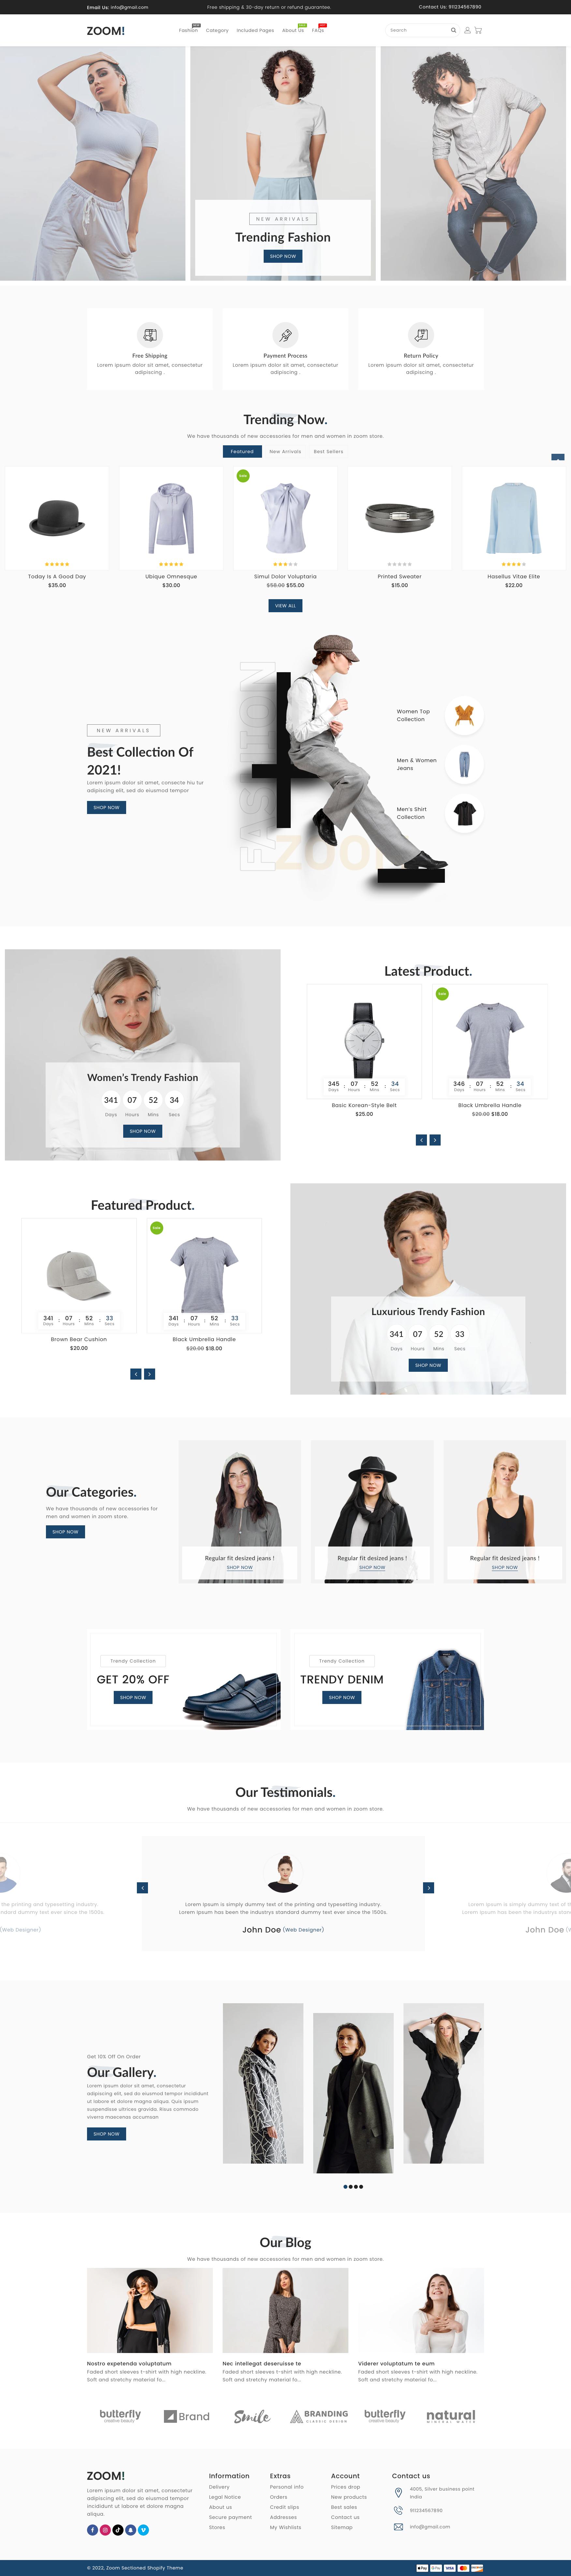Select the Women Top Collection icon

(x=464, y=715)
